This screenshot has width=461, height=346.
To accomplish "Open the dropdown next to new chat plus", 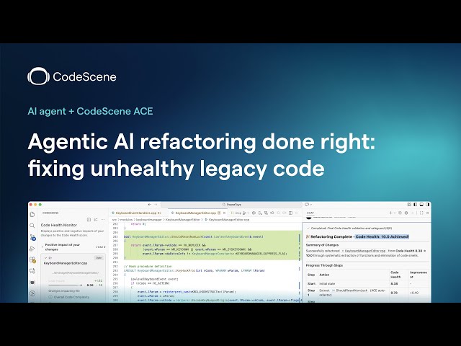I will point(394,213).
